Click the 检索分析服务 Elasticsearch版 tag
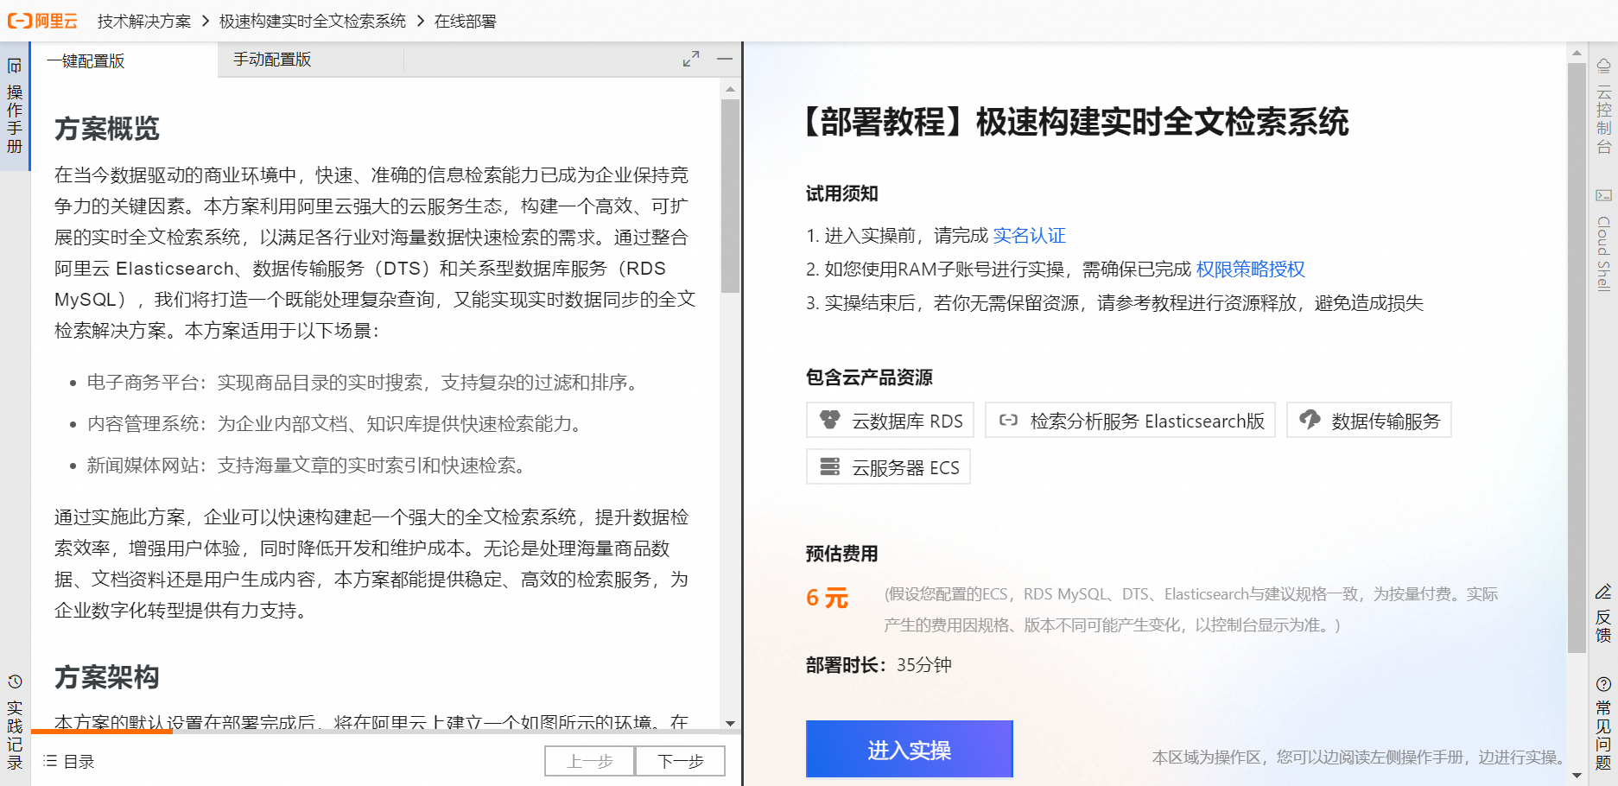Screen dimensions: 1618x786 (x=1131, y=421)
